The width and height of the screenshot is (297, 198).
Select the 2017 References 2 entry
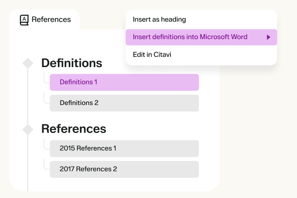[124, 169]
